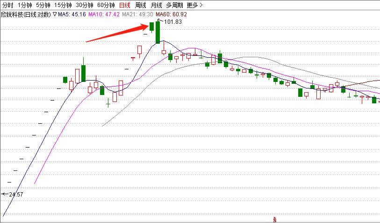Click the MA60: 60.92 indicator label
This screenshot has width=380, height=223.
coord(171,14)
